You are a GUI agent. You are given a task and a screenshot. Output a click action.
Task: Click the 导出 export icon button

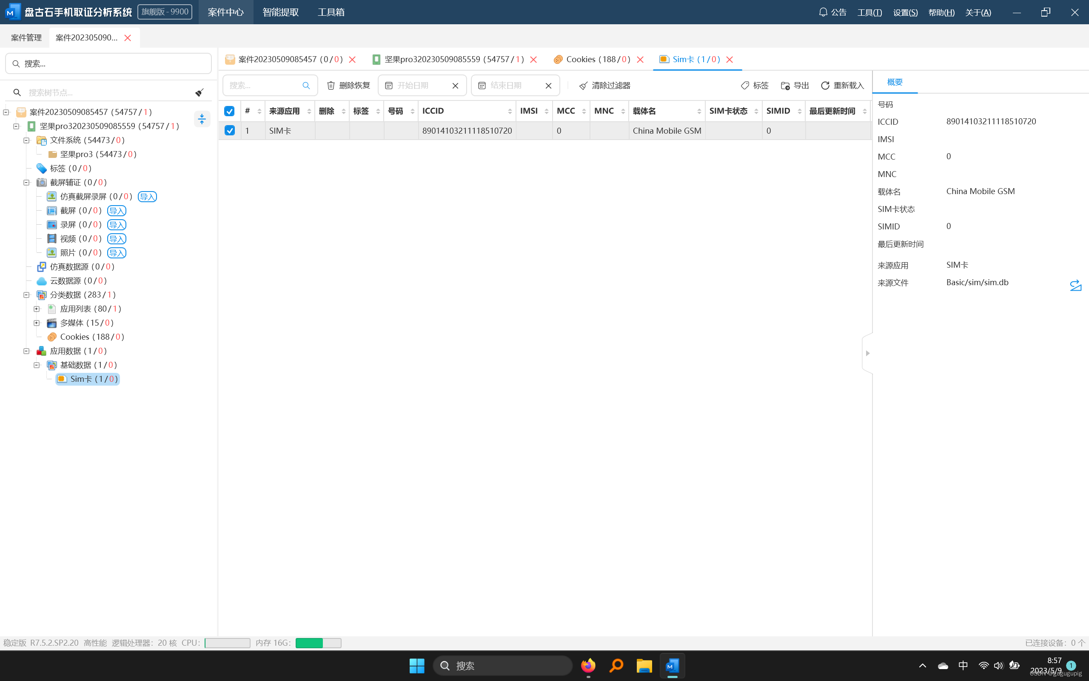tap(785, 86)
